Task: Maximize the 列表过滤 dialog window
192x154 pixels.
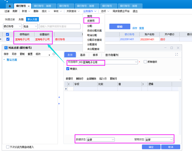Action: point(172,48)
